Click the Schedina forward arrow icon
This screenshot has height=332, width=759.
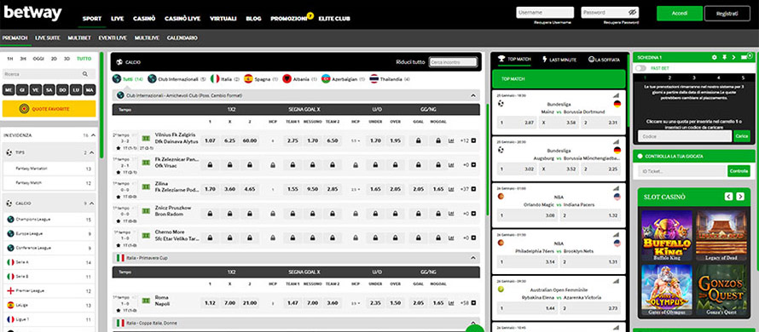tap(733, 57)
